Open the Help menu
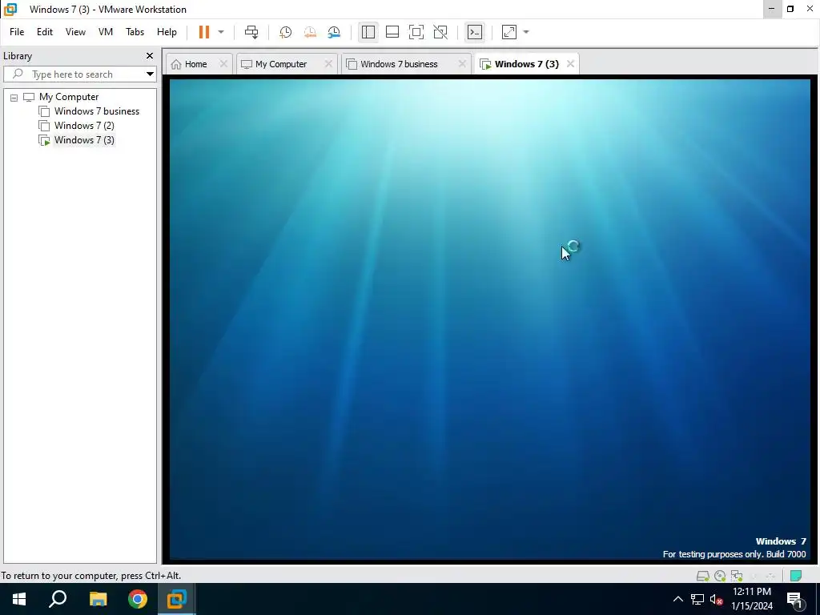Image resolution: width=820 pixels, height=615 pixels. tap(167, 32)
